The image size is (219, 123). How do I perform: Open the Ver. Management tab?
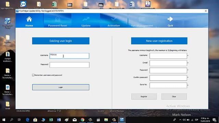point(142,20)
